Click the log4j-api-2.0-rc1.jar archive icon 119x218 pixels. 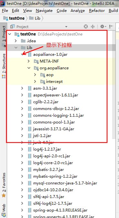click(x=30, y=156)
